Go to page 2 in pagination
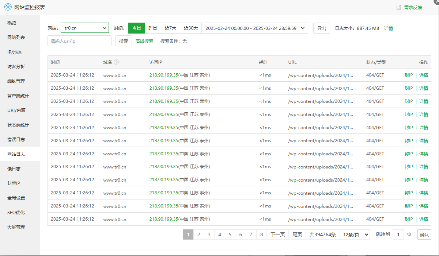The height and width of the screenshot is (256, 439). click(198, 234)
